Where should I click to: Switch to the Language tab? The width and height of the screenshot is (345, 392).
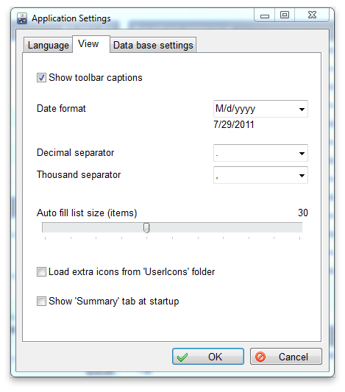(48, 46)
